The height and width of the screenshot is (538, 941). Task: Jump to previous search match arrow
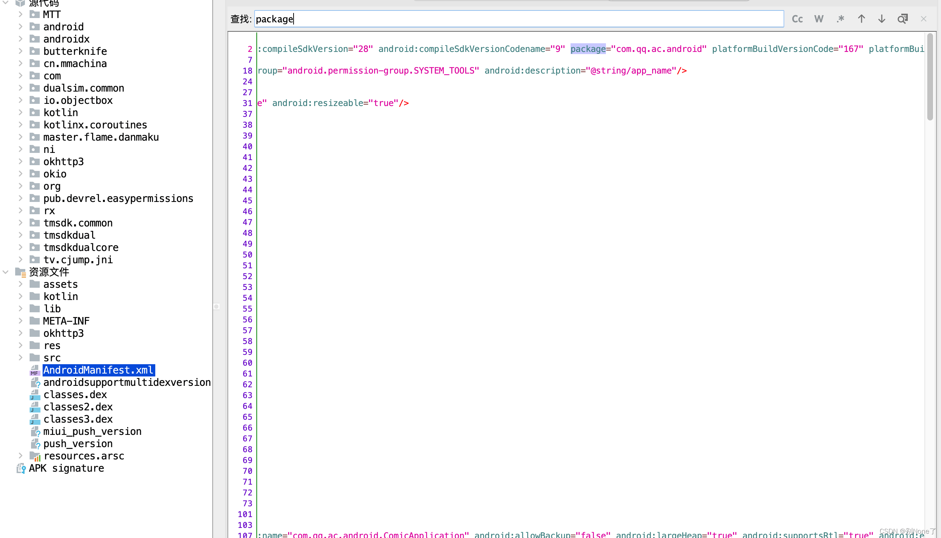[861, 19]
